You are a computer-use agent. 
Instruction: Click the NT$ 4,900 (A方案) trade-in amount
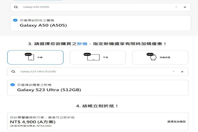tap(33, 122)
